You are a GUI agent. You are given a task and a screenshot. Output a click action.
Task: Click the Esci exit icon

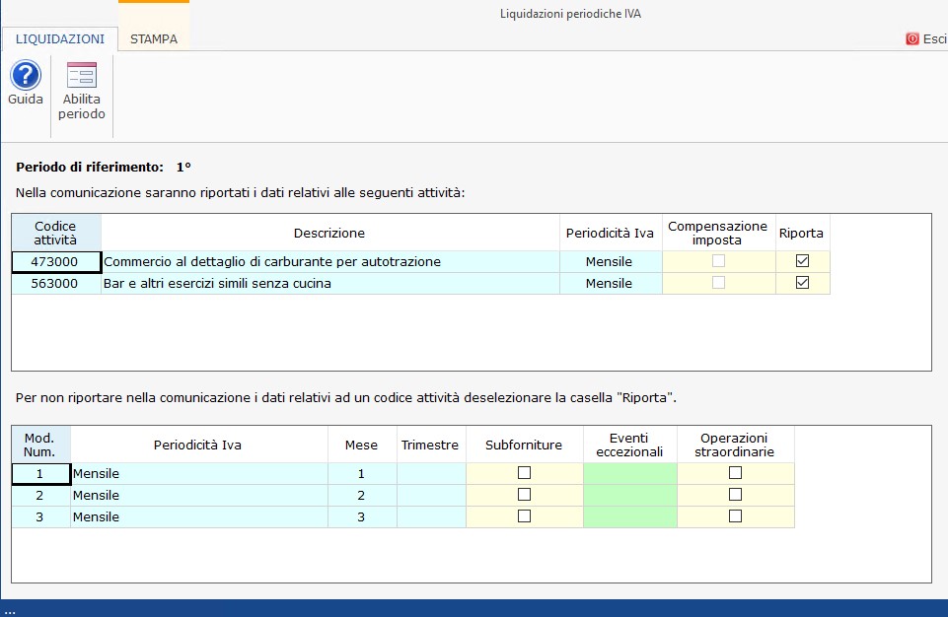[x=912, y=39]
